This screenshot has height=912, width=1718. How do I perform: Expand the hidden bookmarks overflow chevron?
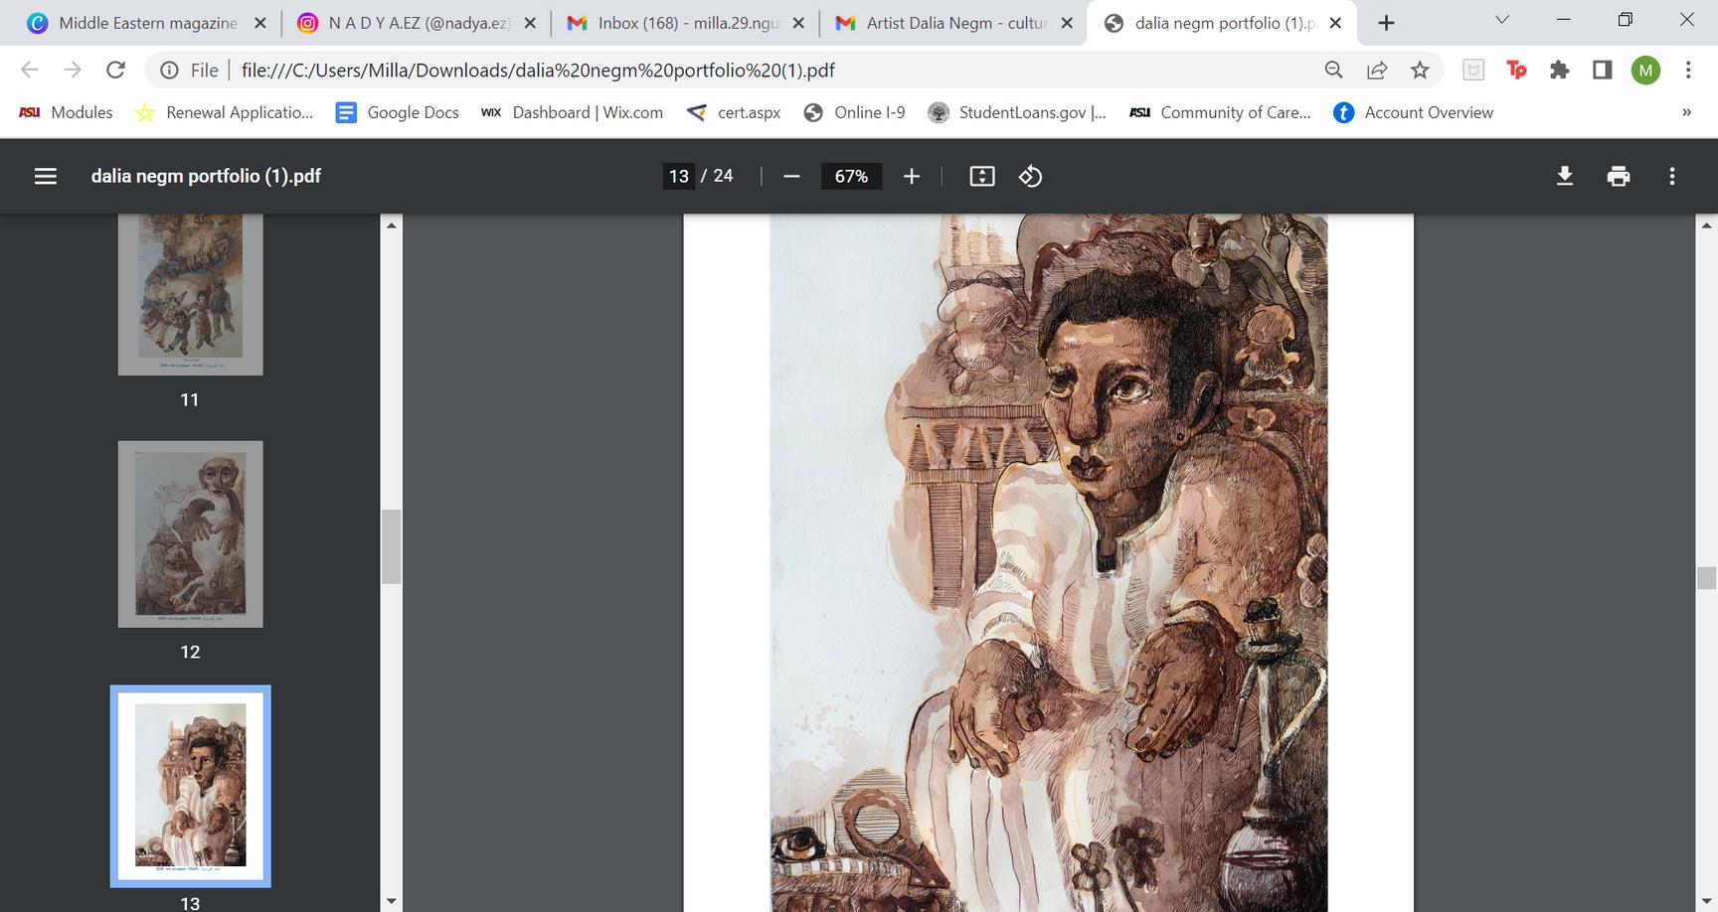pyautogui.click(x=1686, y=112)
